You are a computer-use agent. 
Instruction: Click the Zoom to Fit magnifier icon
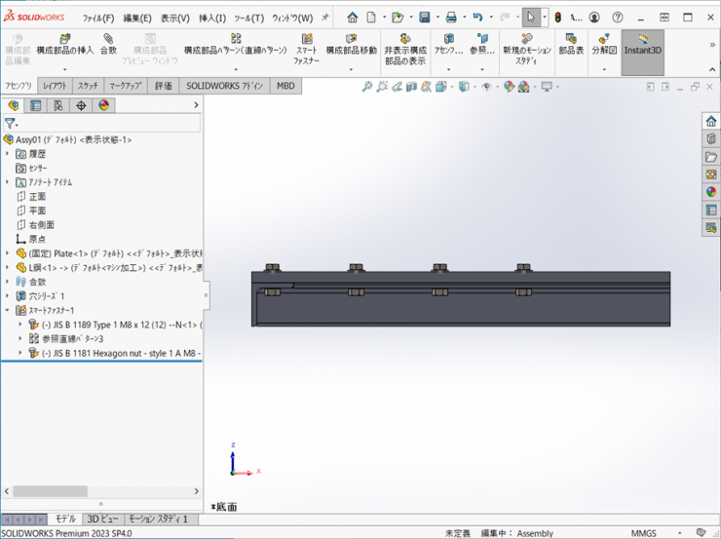coord(367,87)
